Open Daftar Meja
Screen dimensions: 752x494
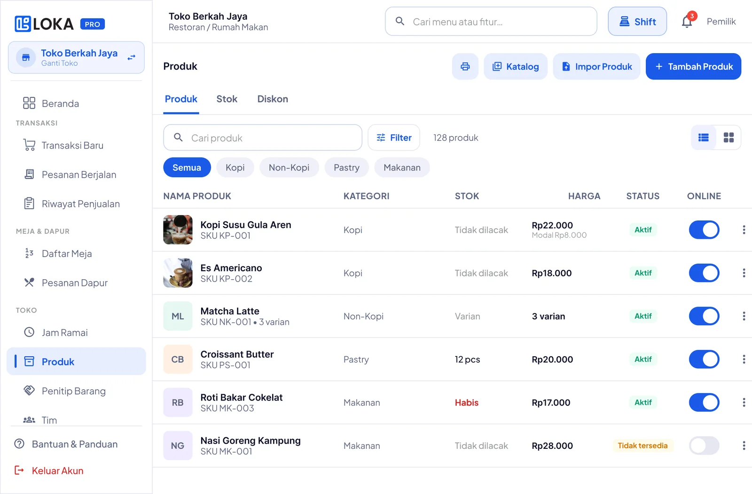point(76,253)
